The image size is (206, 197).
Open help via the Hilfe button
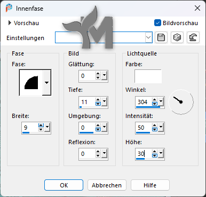point(150,185)
